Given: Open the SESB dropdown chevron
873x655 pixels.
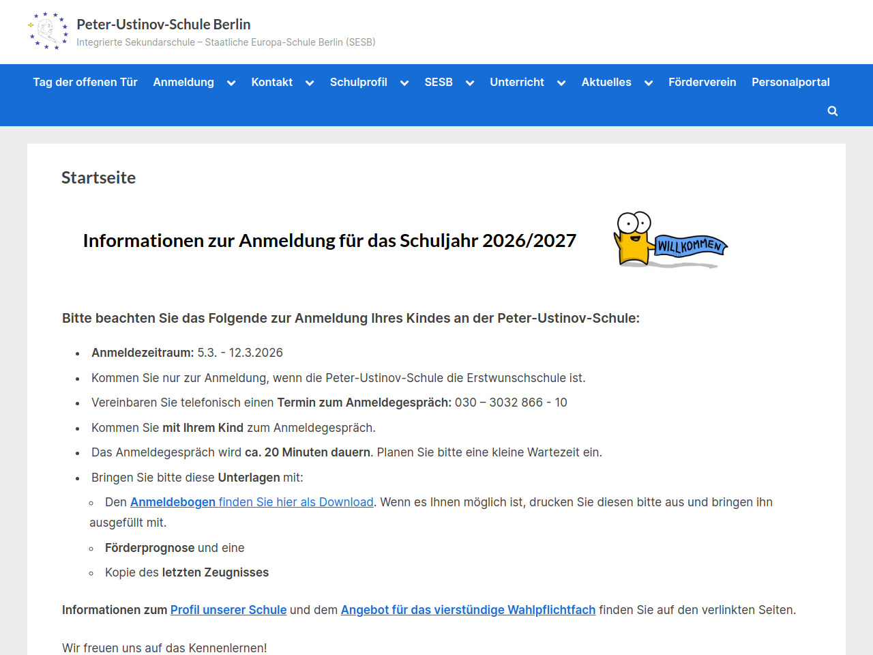Looking at the screenshot, I should pyautogui.click(x=470, y=83).
